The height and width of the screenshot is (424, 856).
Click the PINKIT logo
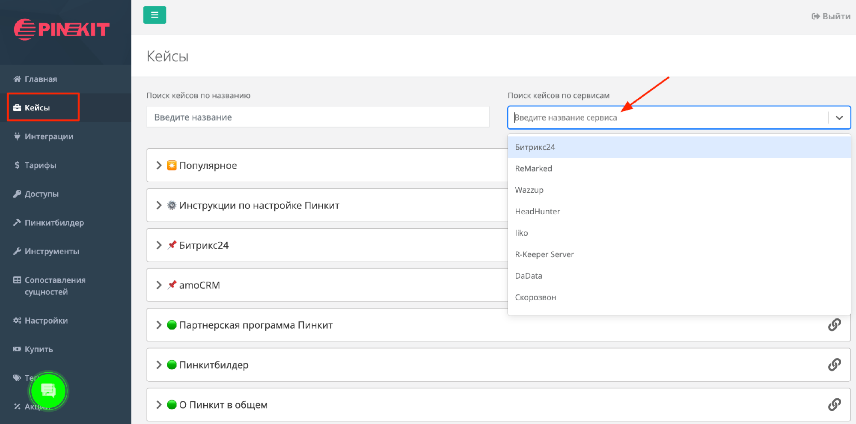(x=62, y=29)
